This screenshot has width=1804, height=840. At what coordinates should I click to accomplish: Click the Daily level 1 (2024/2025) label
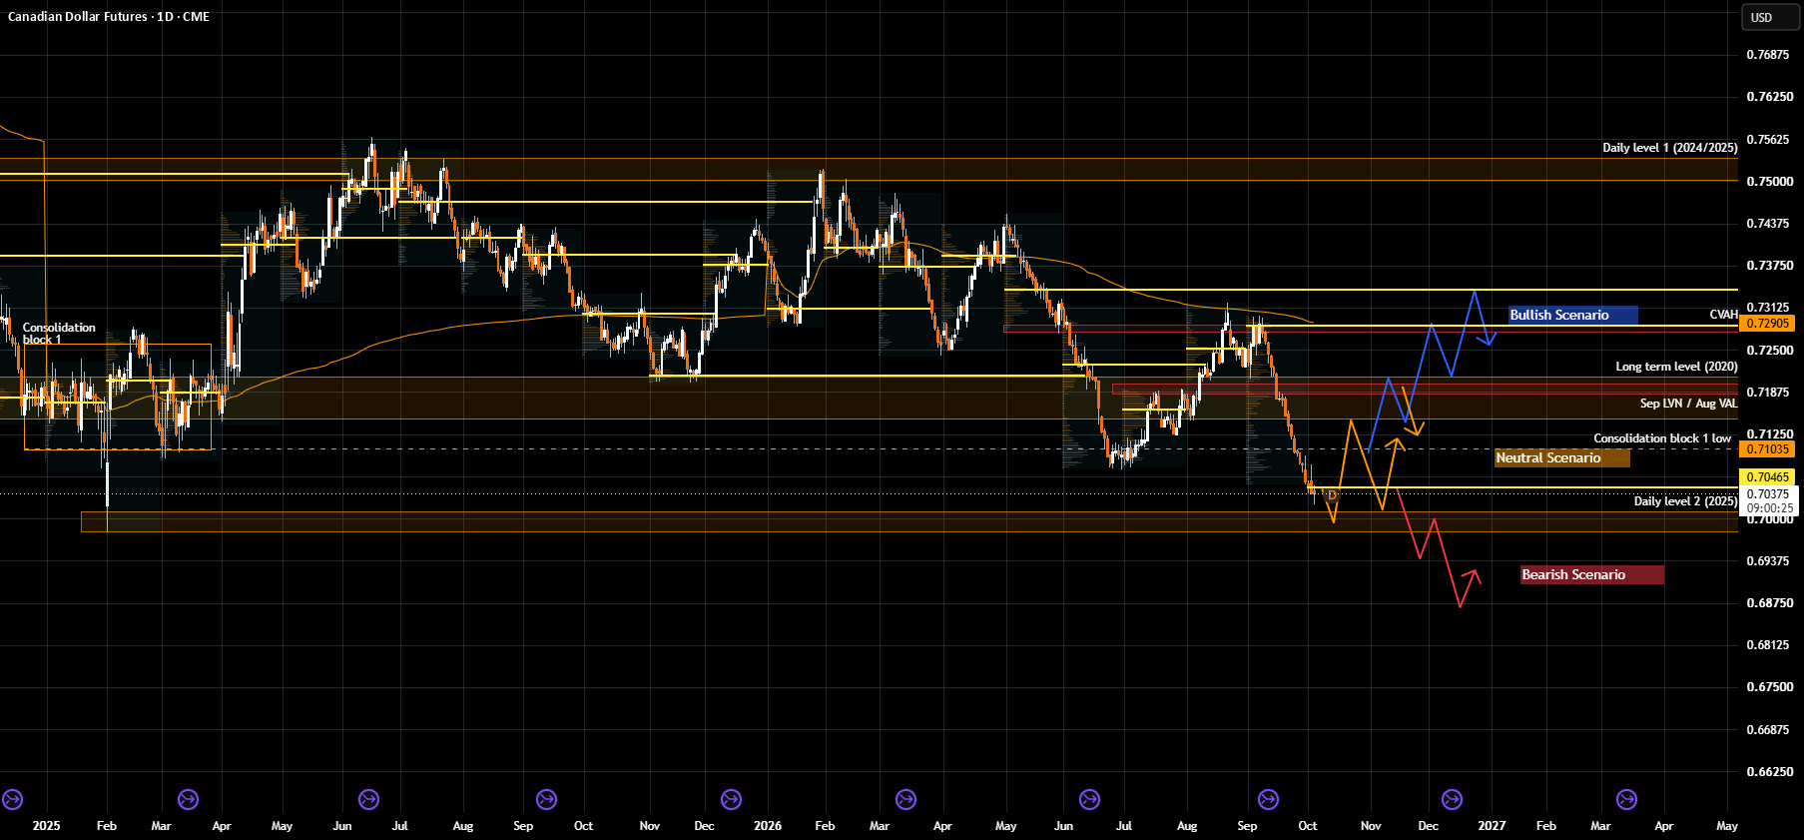coord(1670,148)
